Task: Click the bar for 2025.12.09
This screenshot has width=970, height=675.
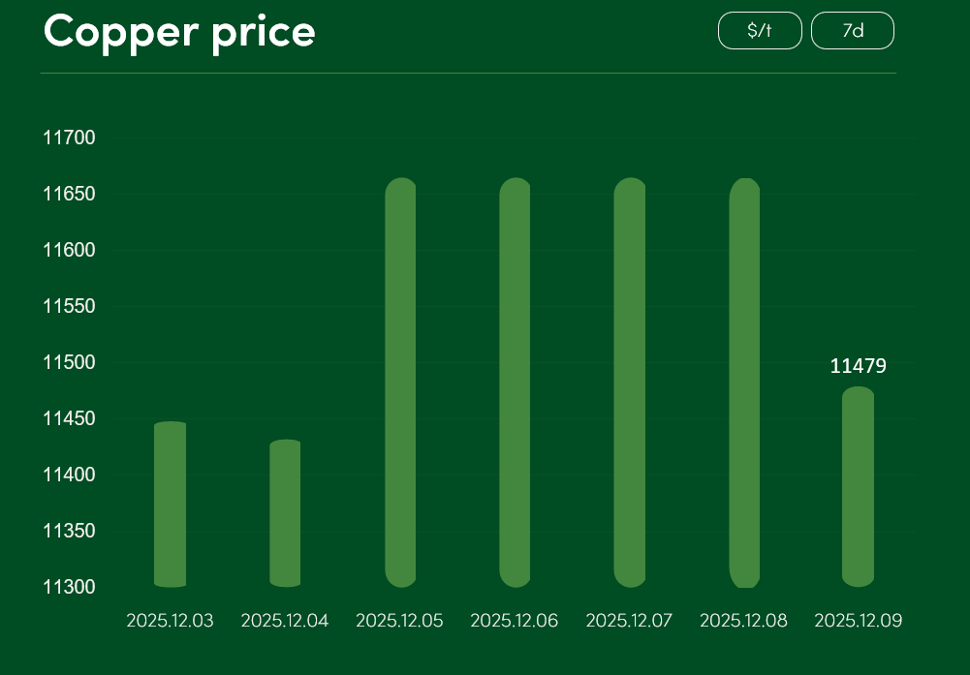Action: tap(859, 486)
